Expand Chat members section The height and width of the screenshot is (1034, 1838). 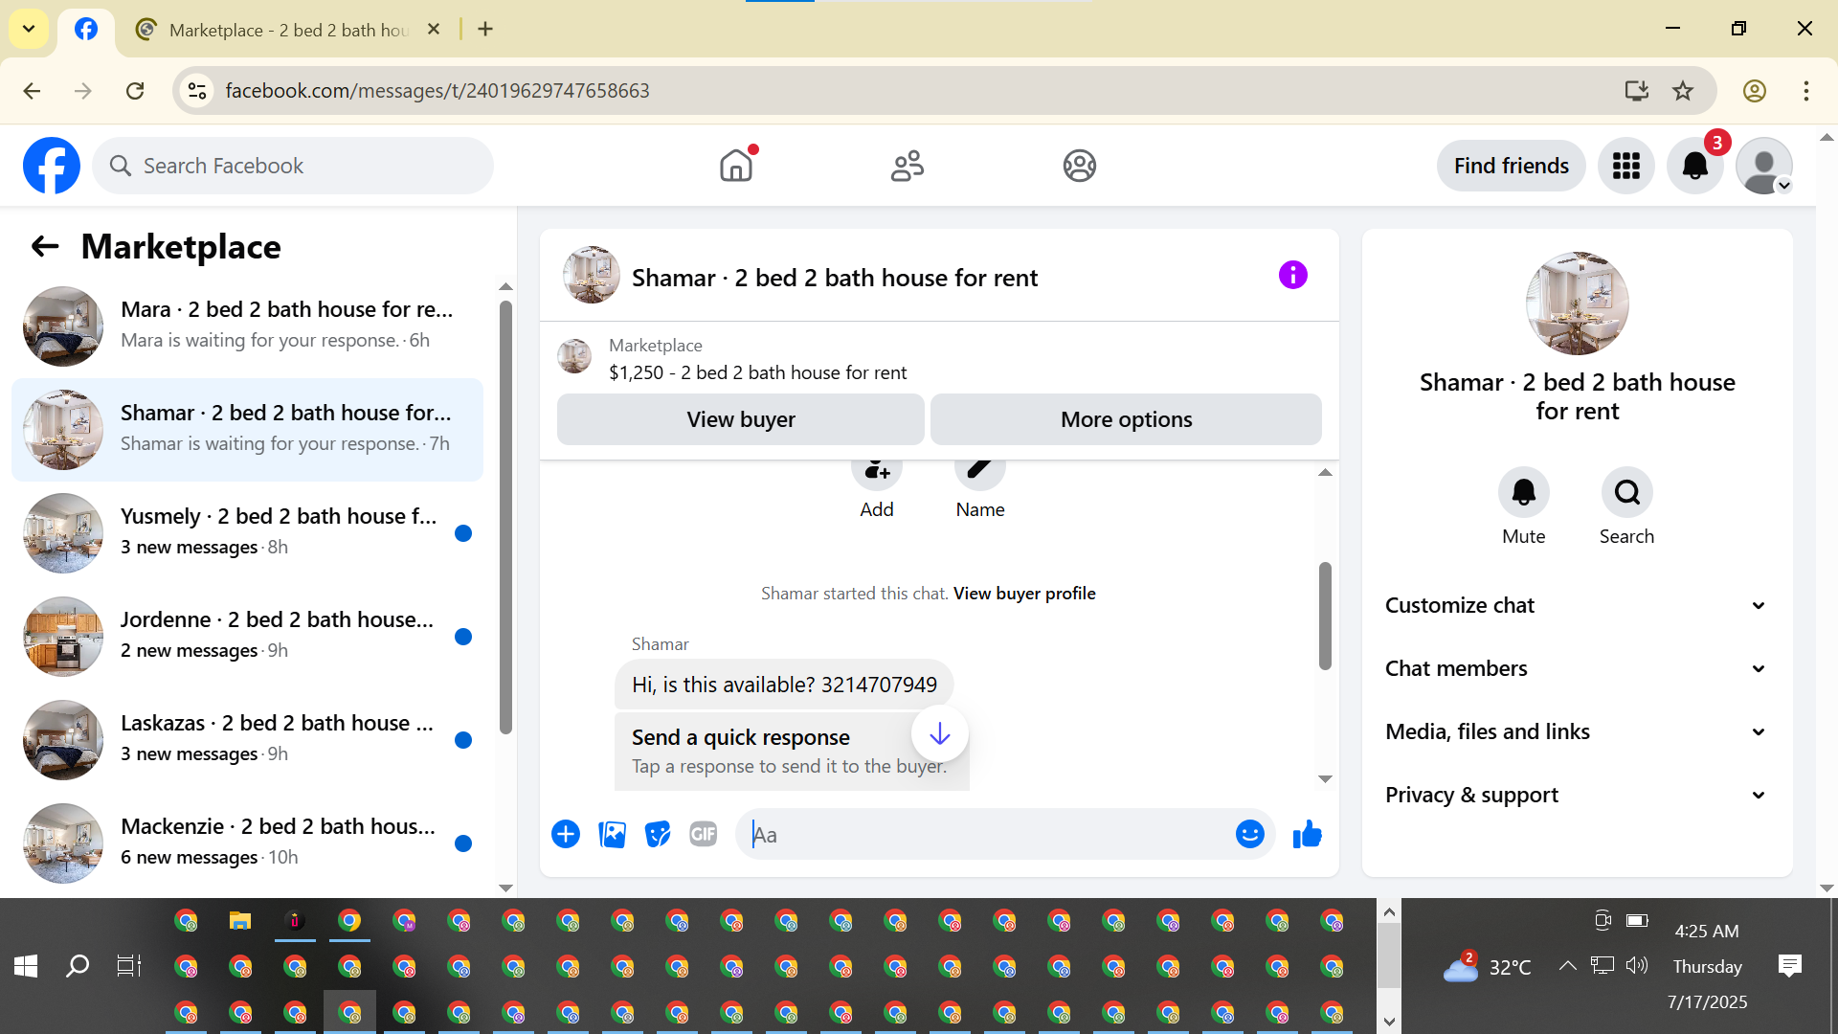pos(1576,668)
